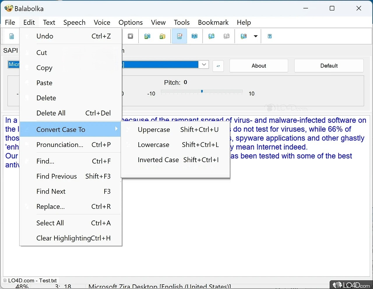Click the Pitch slider handle
Image resolution: width=373 pixels, height=289 pixels.
(x=202, y=92)
